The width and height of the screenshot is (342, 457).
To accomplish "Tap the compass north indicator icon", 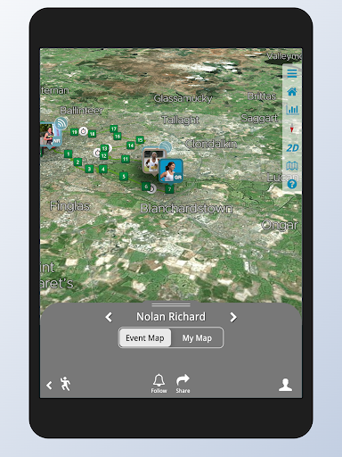I will coord(292,129).
